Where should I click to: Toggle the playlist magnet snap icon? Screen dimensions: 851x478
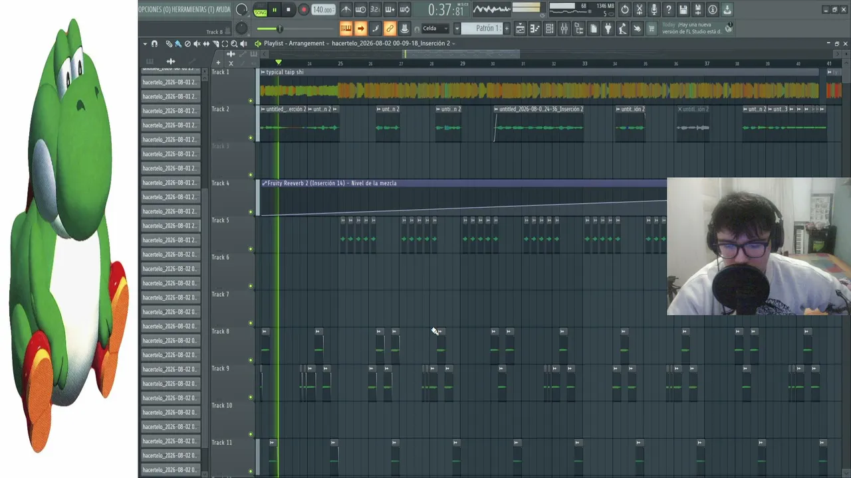(154, 44)
